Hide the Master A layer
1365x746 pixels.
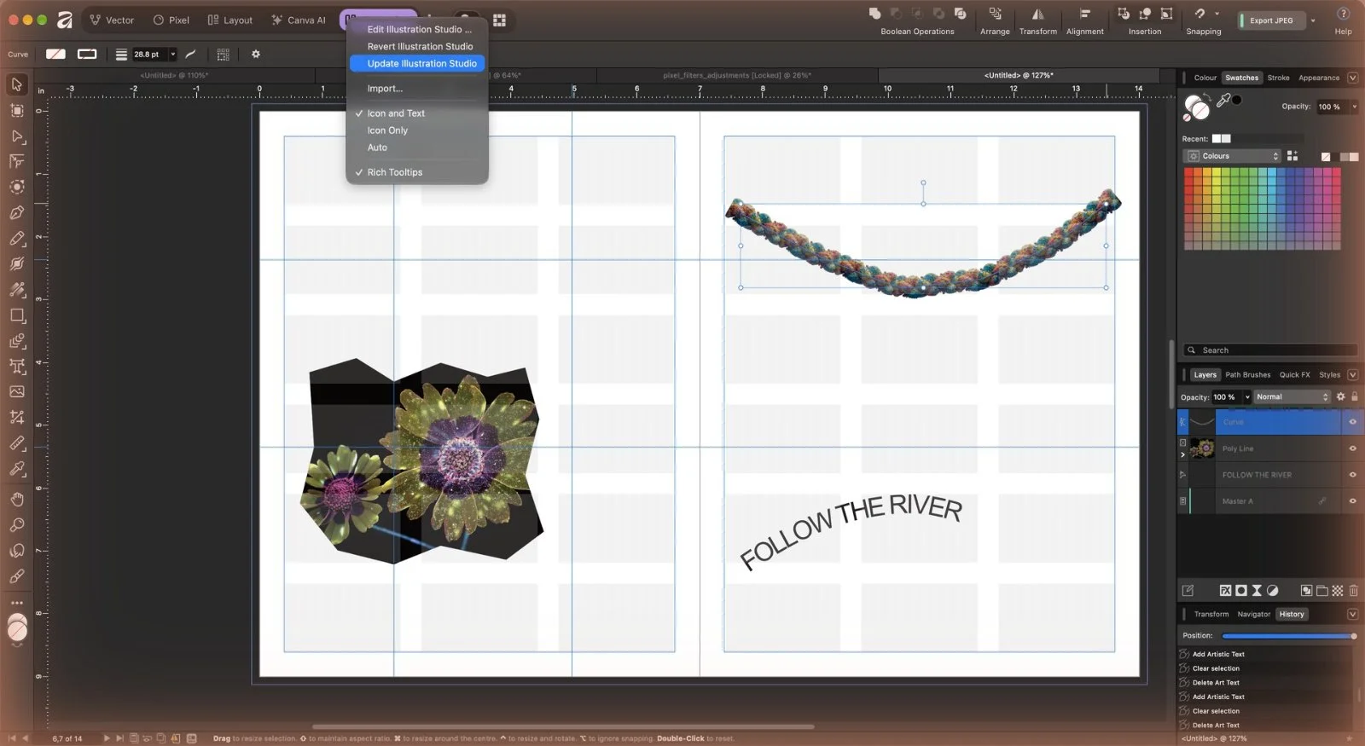point(1352,501)
